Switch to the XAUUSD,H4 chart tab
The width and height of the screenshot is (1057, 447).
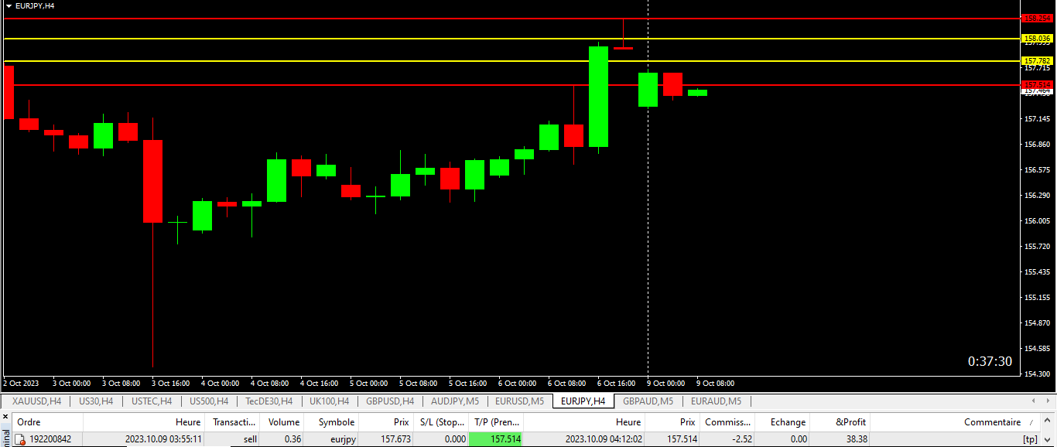pyautogui.click(x=36, y=401)
